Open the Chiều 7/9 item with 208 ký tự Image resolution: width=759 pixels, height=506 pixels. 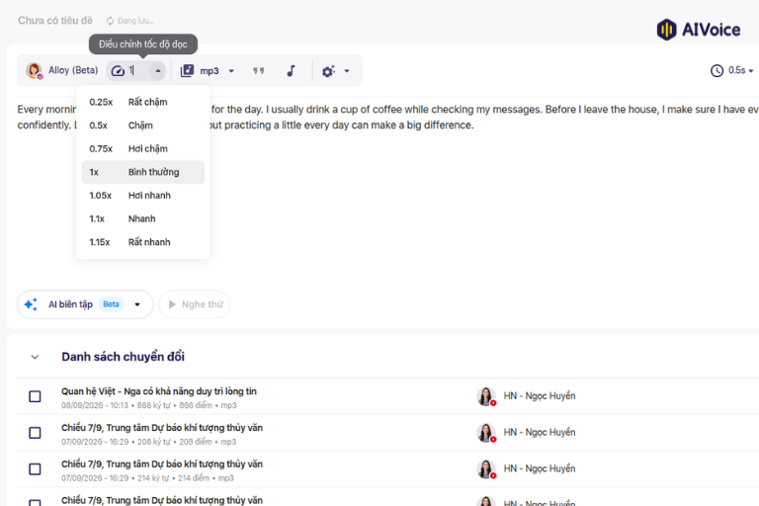tap(162, 428)
